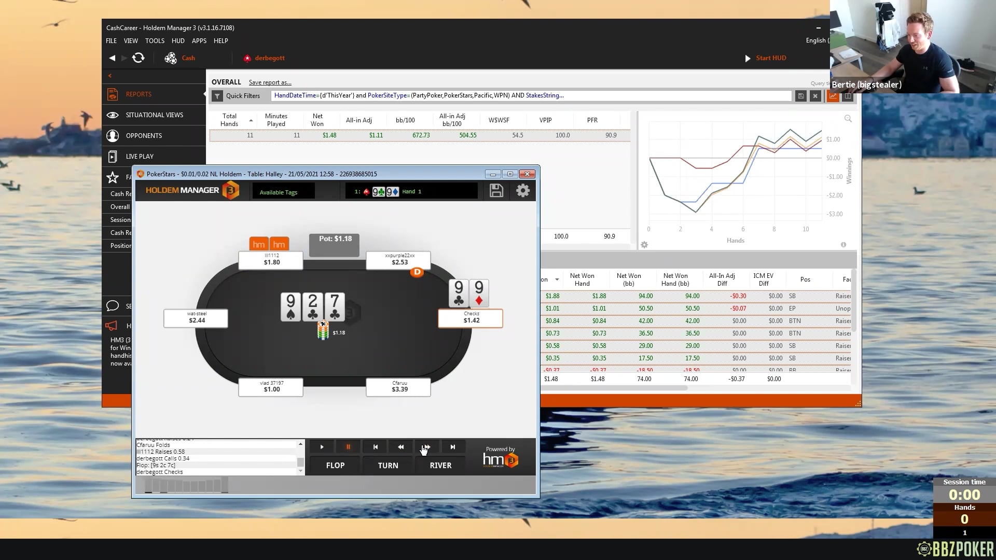
Task: Pause the hand replay
Action: [x=348, y=447]
